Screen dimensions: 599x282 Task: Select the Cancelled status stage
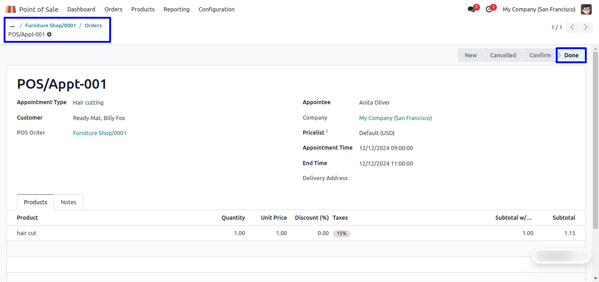[x=503, y=55]
